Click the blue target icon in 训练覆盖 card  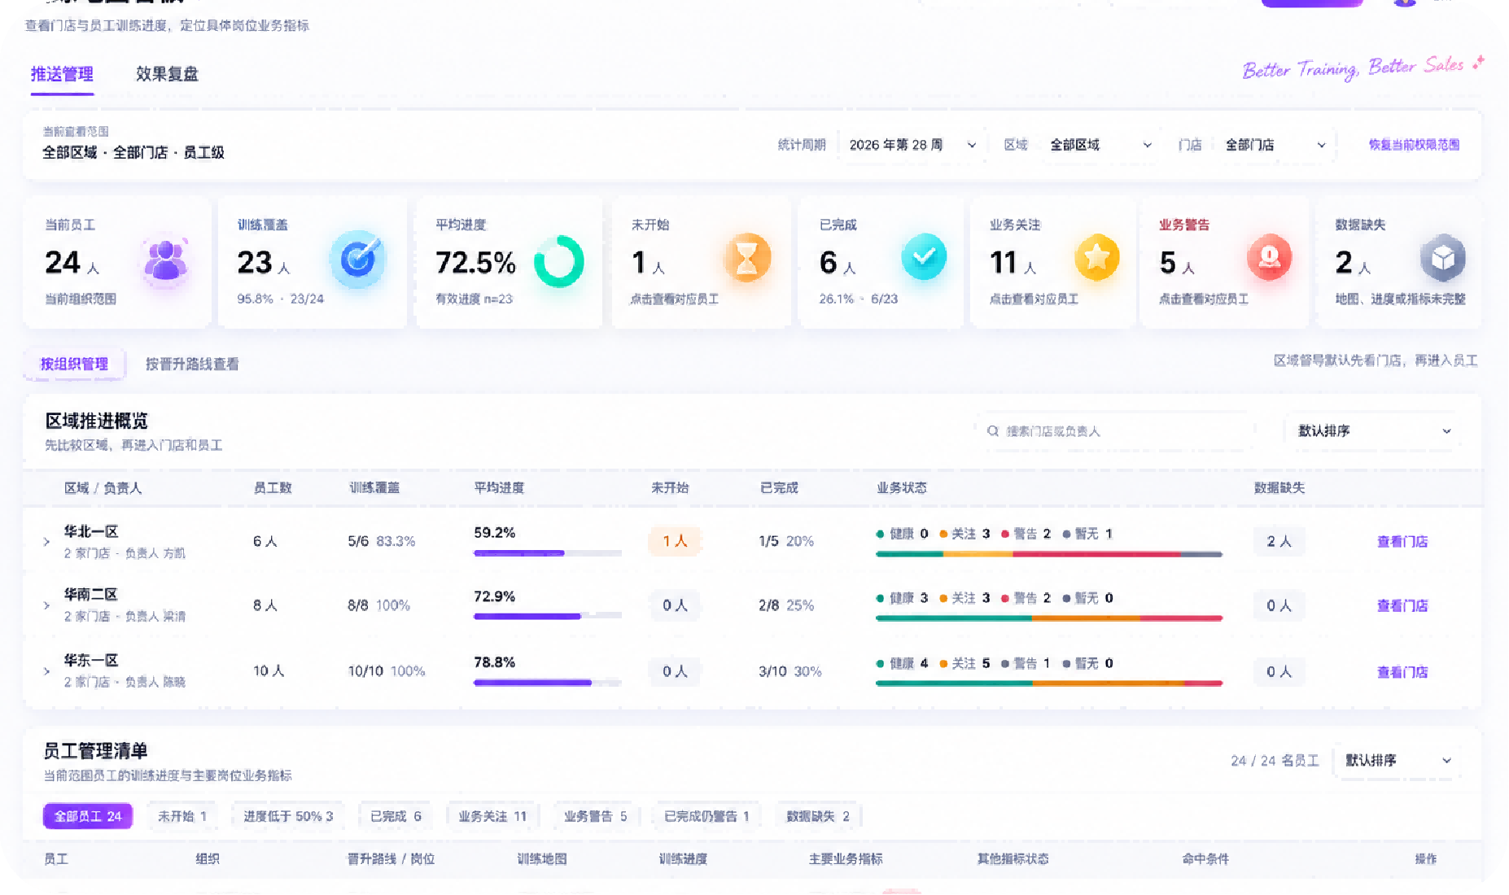pyautogui.click(x=357, y=259)
